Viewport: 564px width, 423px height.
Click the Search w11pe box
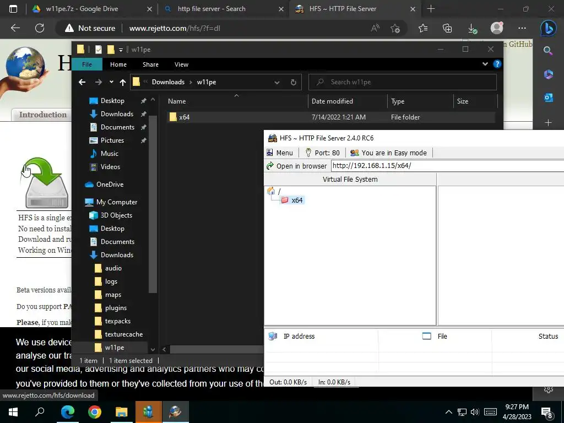[x=403, y=82]
